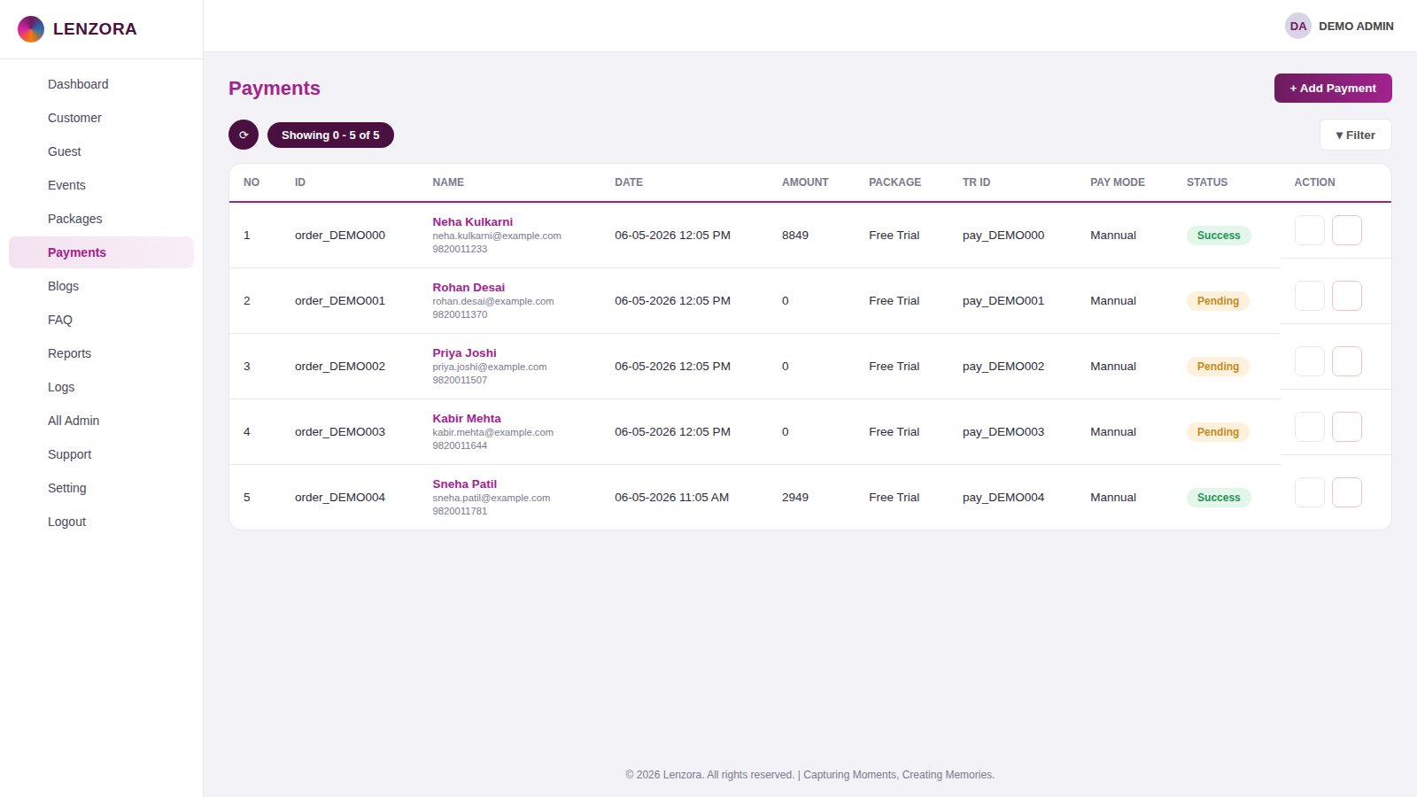Go to the FAQ page
Screen dimensions: 1417x797
(x=101, y=320)
